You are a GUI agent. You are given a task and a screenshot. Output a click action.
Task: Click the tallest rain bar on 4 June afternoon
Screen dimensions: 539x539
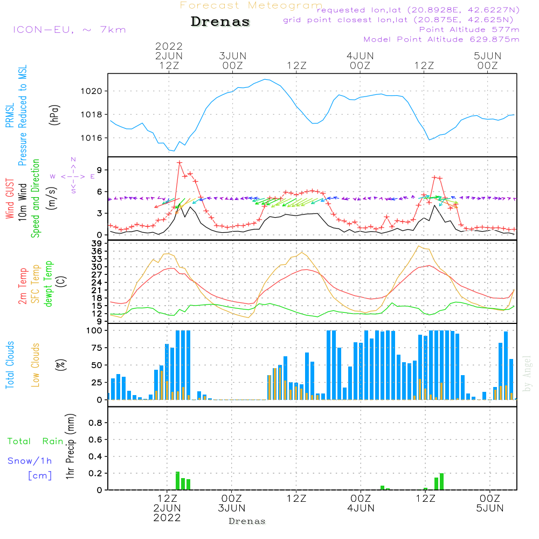click(441, 481)
